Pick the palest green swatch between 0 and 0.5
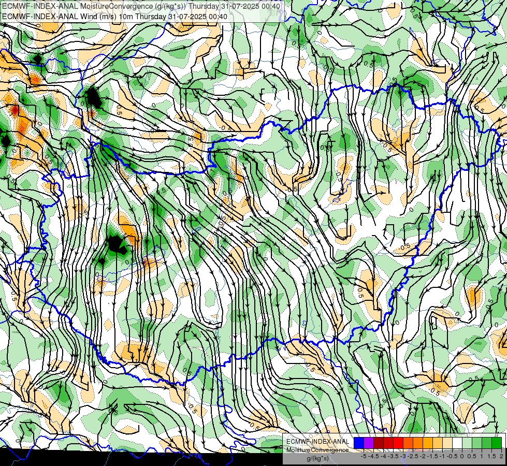The height and width of the screenshot is (466, 507). (467, 443)
